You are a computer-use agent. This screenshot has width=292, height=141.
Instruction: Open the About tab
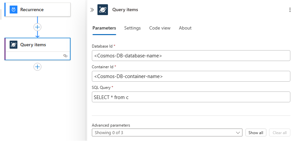[x=185, y=28]
